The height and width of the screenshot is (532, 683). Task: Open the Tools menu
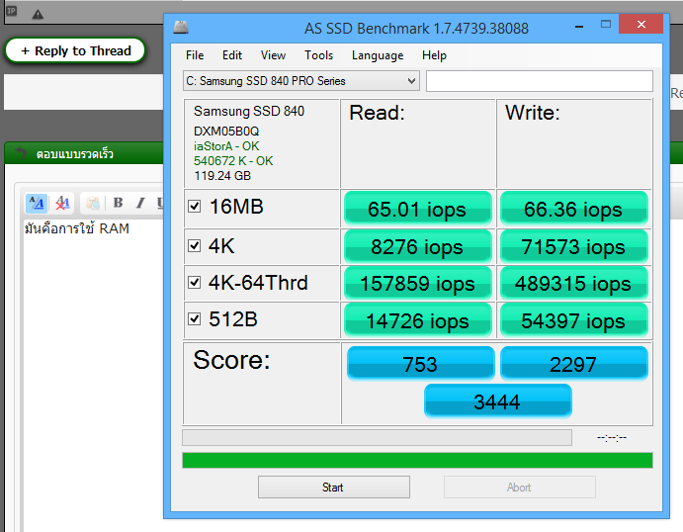point(318,55)
